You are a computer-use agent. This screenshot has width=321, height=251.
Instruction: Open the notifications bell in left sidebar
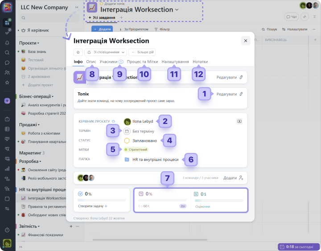[7, 43]
